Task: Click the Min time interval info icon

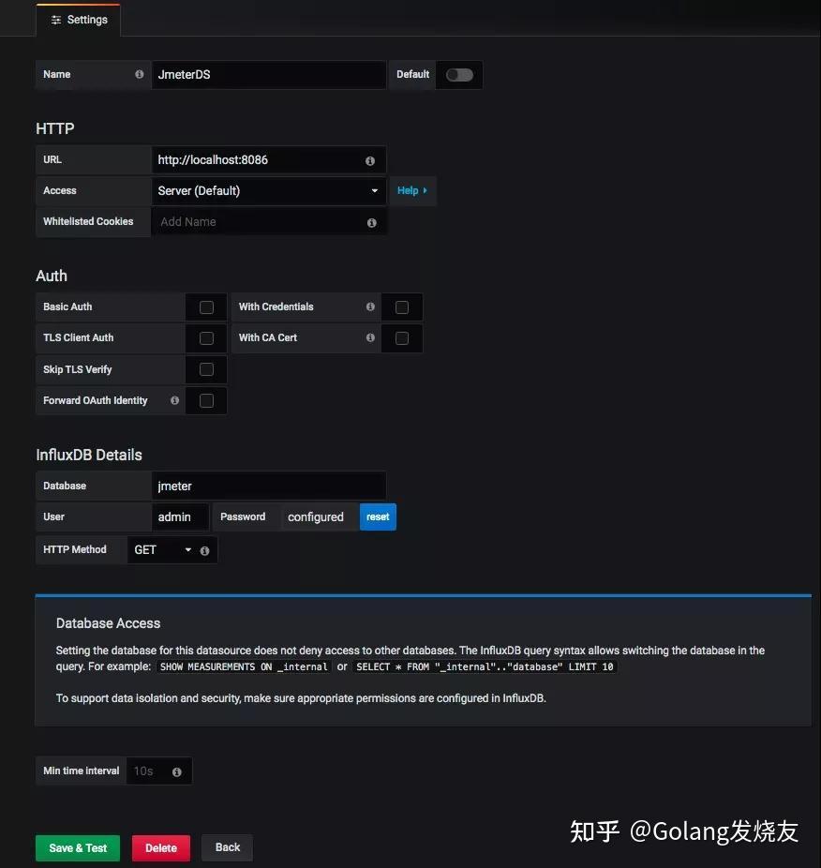Action: [x=178, y=771]
